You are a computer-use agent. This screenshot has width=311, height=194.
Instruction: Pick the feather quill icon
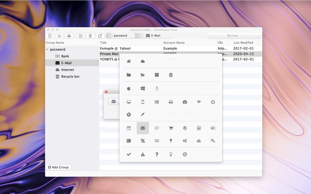pyautogui.click(x=143, y=114)
